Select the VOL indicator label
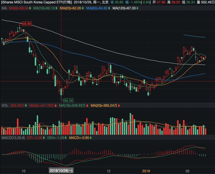 pyautogui.click(x=5, y=106)
